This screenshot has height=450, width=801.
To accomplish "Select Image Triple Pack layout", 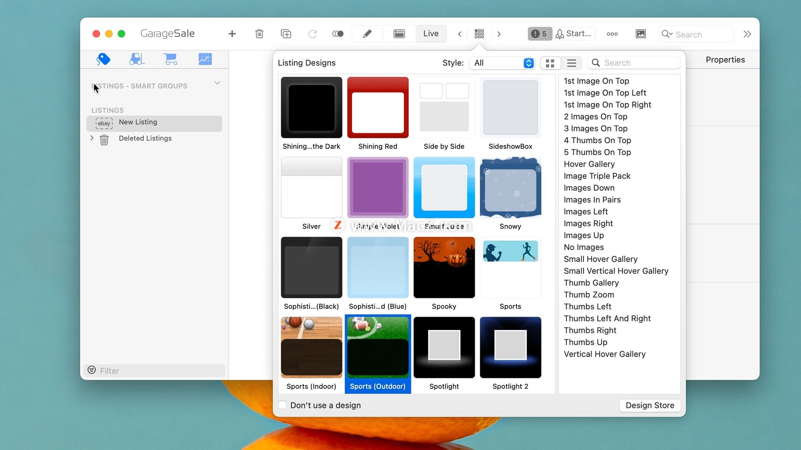I will [597, 176].
